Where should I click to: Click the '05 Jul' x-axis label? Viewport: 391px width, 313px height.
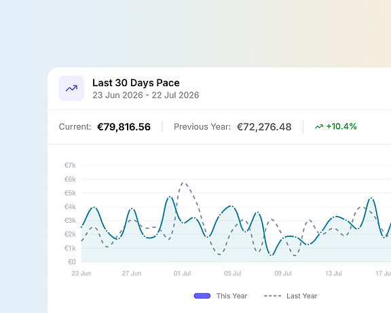233,274
